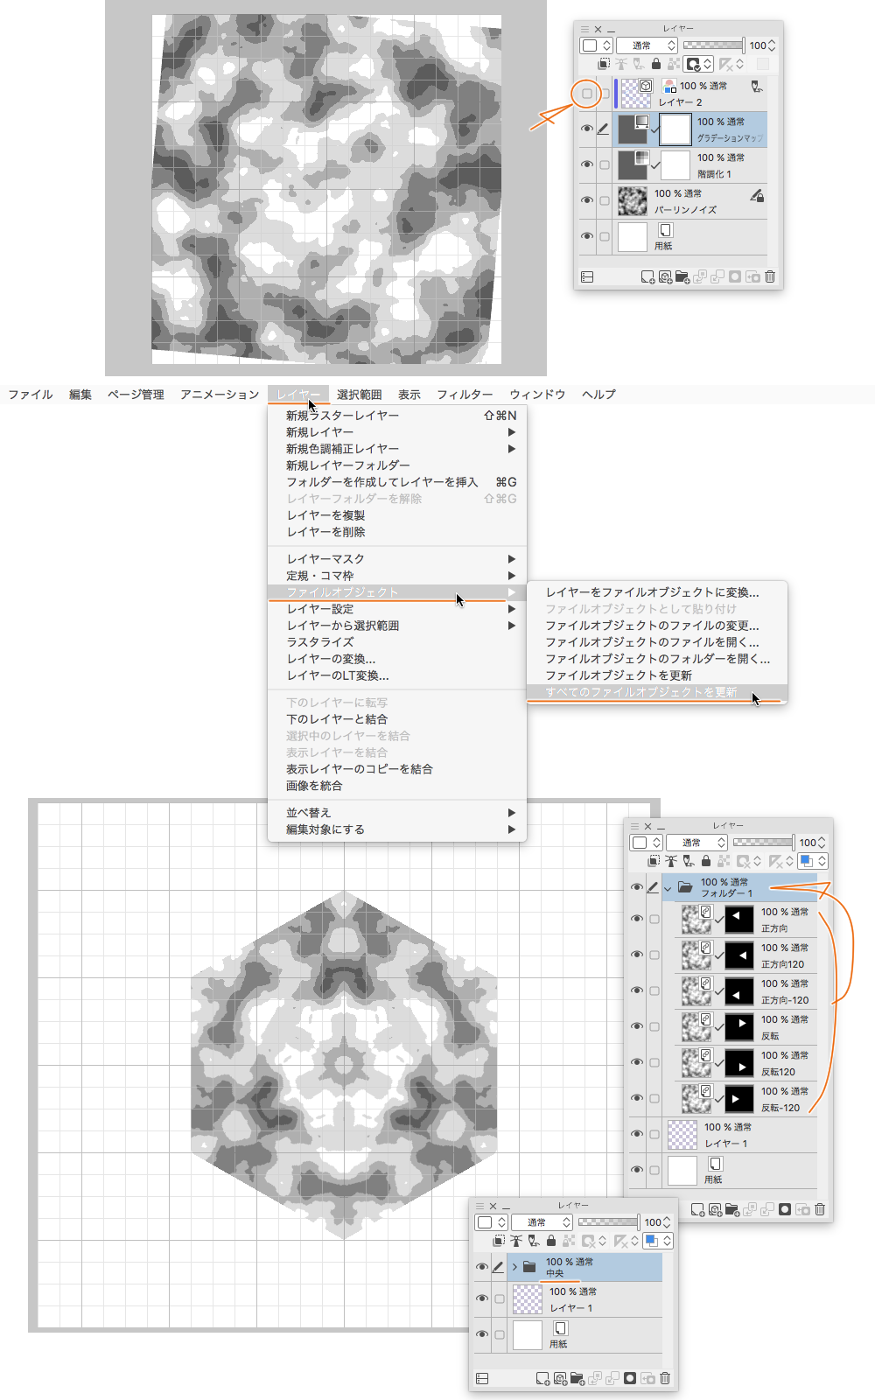Collapse フォルダー 1 using its chevron
Viewport: 875px width, 1400px height.
click(668, 887)
